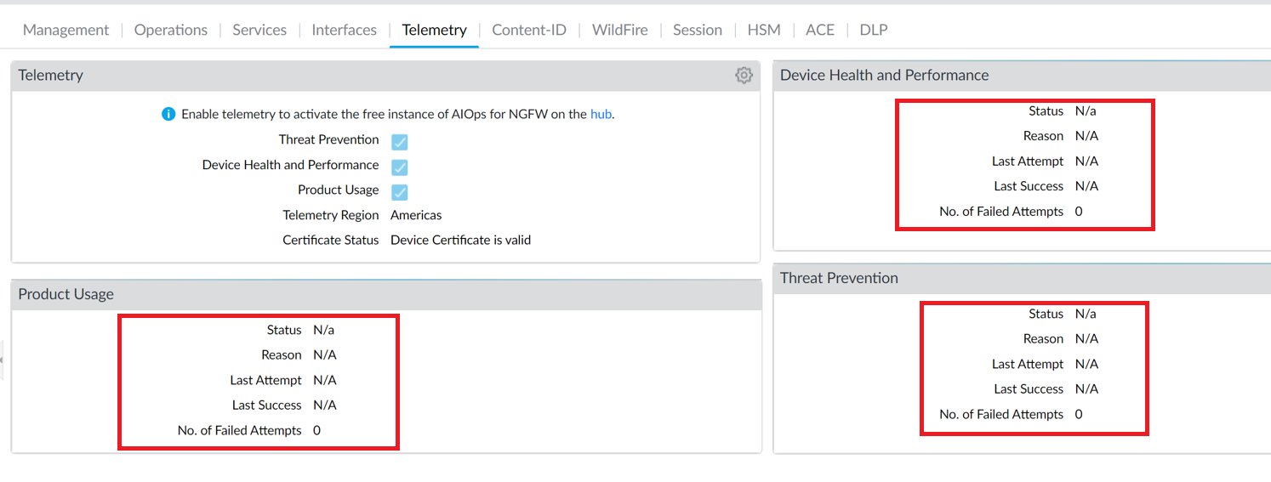This screenshot has height=482, width=1271.
Task: Go to the Interfaces tab
Action: 344,30
